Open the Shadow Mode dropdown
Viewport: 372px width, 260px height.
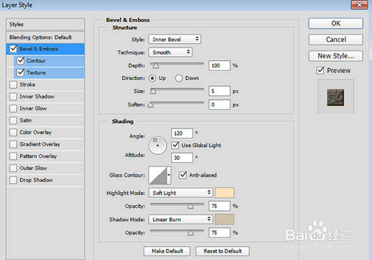181,219
